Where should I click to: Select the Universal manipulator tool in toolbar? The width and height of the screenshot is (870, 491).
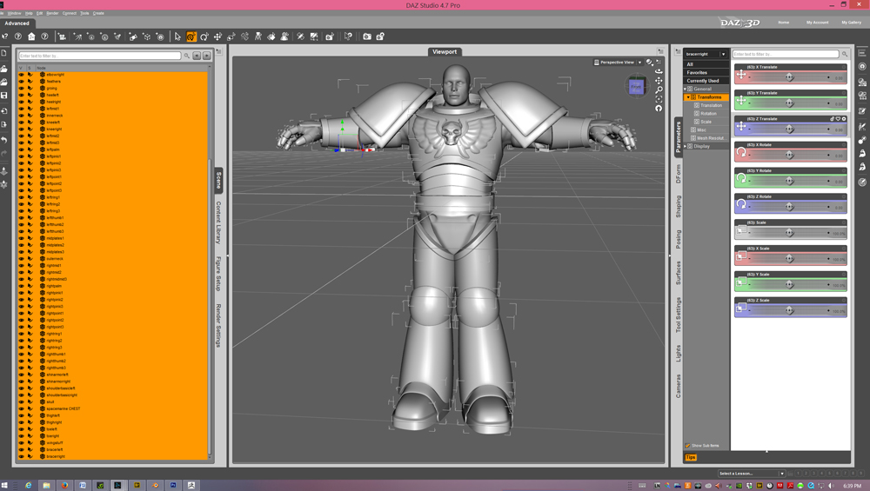point(191,37)
